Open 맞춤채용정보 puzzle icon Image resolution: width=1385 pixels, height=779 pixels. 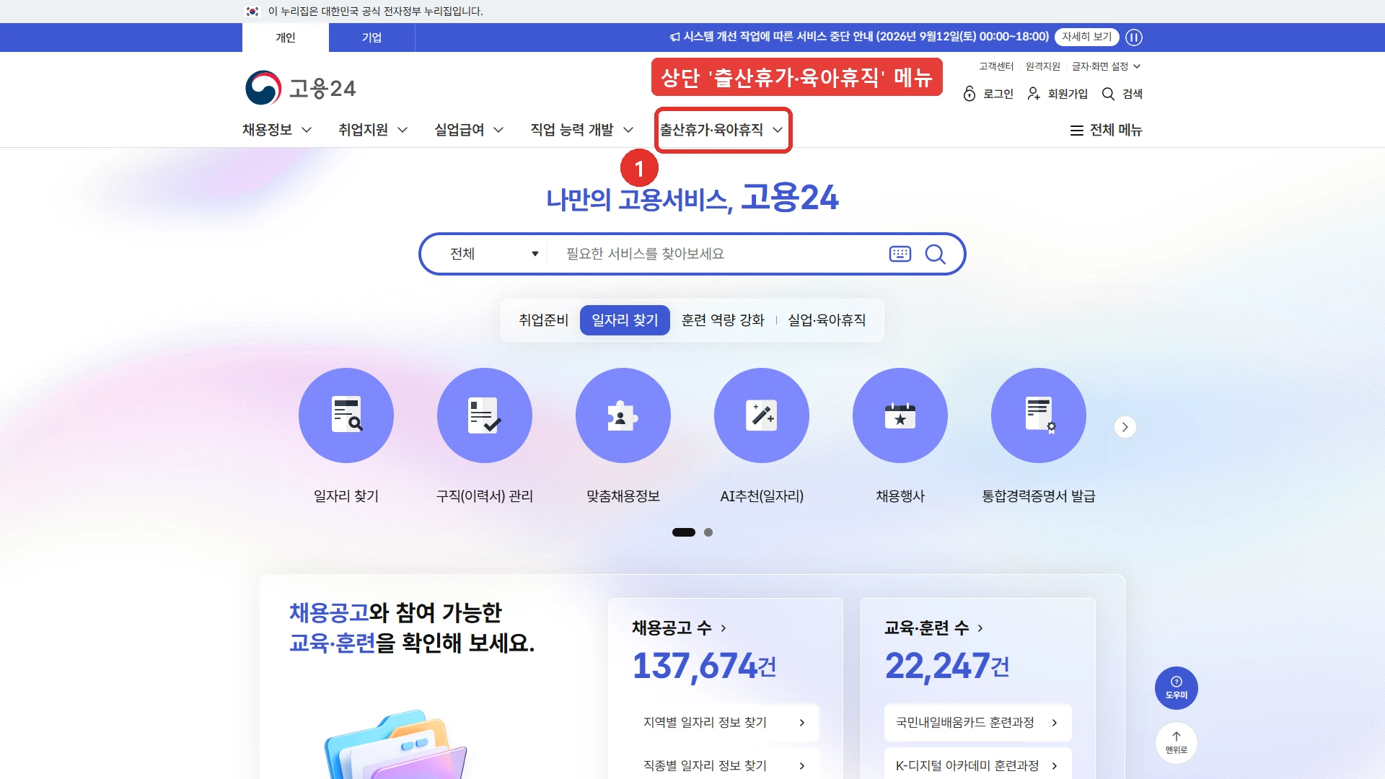pyautogui.click(x=623, y=415)
